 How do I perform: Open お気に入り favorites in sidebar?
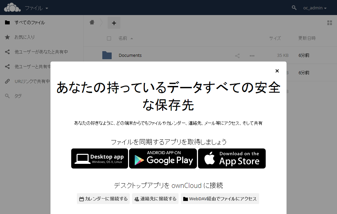click(42, 37)
